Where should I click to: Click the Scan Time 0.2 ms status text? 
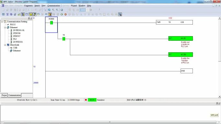click(58, 100)
